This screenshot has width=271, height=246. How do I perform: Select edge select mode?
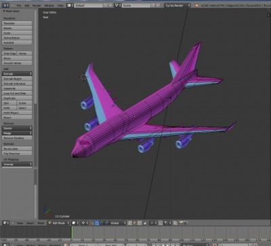click(x=135, y=223)
